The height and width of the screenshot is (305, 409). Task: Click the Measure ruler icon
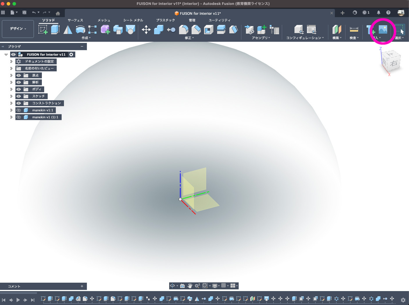(354, 30)
